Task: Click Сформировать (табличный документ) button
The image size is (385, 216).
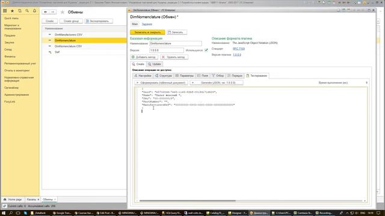Action: (161, 83)
